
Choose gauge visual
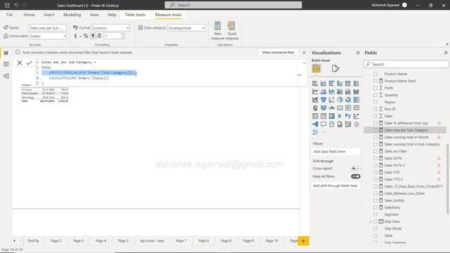331,108
